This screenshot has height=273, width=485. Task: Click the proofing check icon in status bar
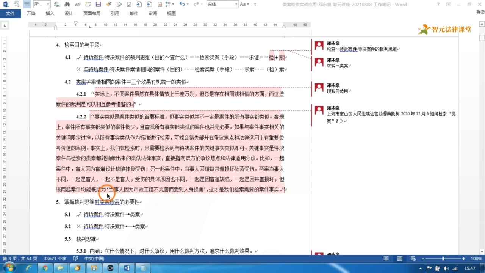click(75, 259)
